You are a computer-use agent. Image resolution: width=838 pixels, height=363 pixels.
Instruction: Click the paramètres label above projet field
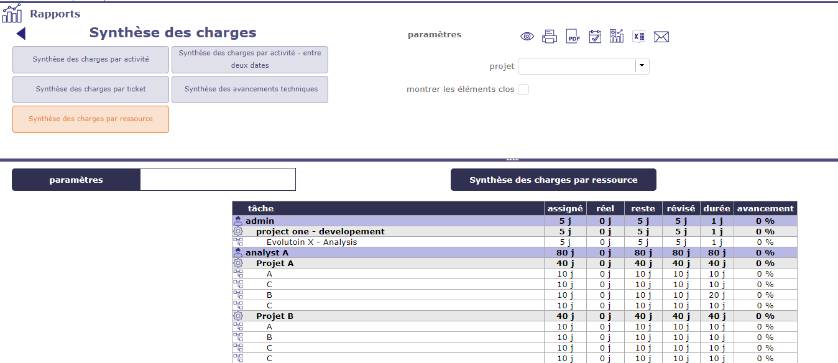pos(435,35)
